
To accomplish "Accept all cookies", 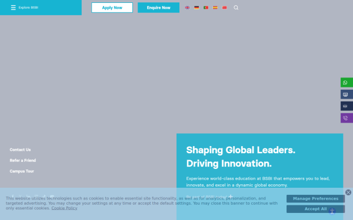I will (x=315, y=209).
